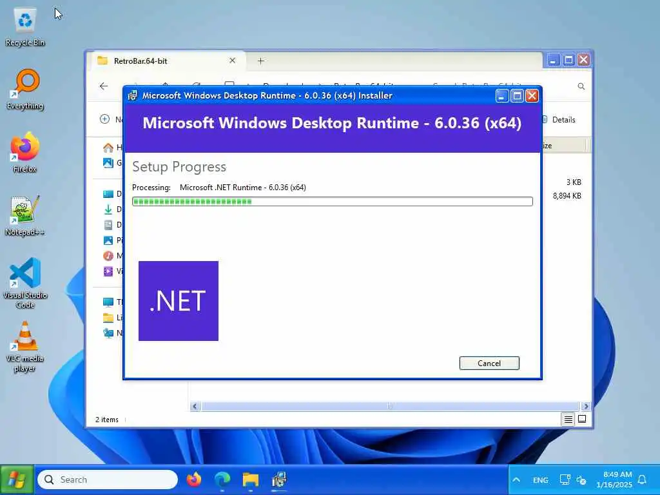This screenshot has height=495, width=660.
Task: Maximize the File Explorer window
Action: pos(568,60)
